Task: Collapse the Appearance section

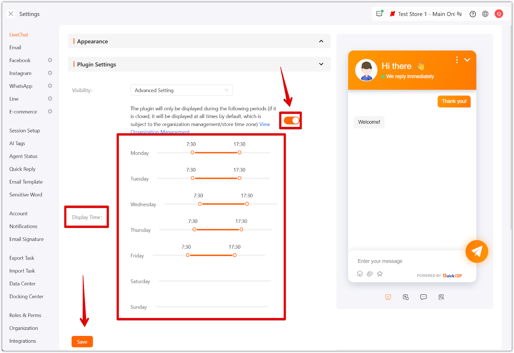Action: click(x=321, y=41)
